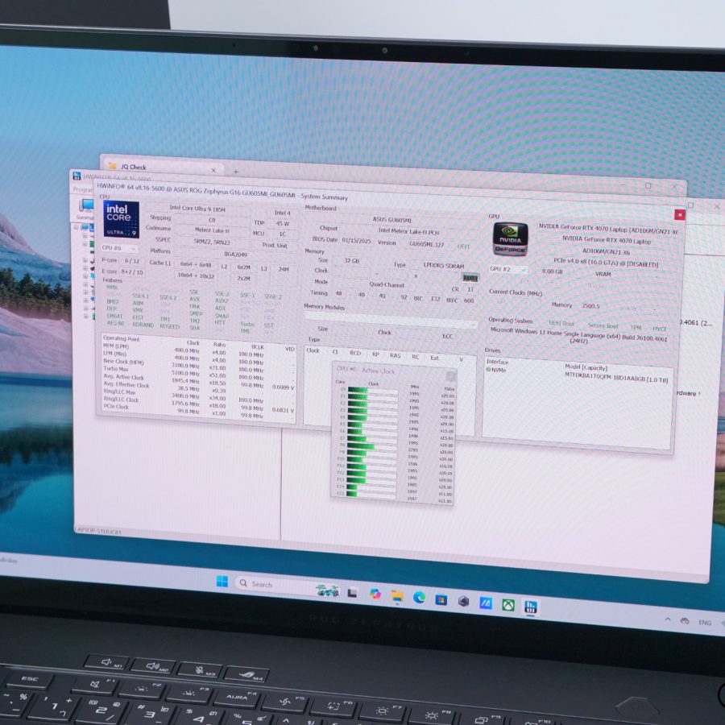Click the "PCIe v4.0 x8" GPU bus line

pos(606,263)
